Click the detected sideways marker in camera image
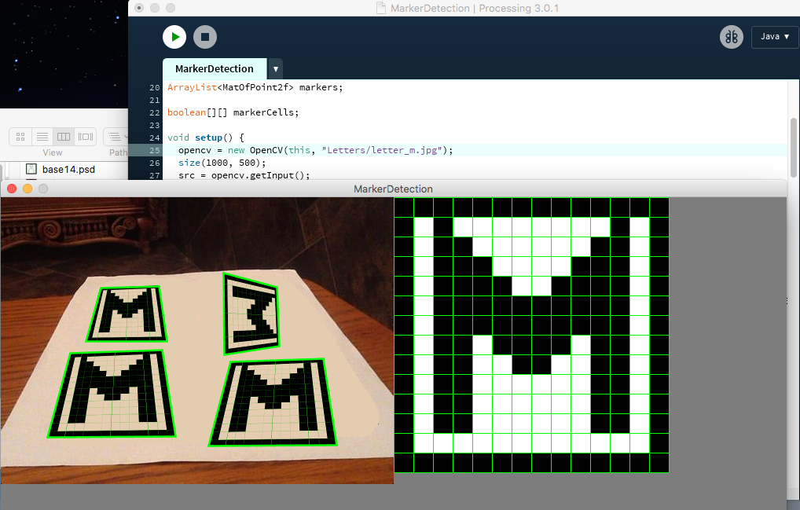The width and height of the screenshot is (800, 510). [251, 313]
